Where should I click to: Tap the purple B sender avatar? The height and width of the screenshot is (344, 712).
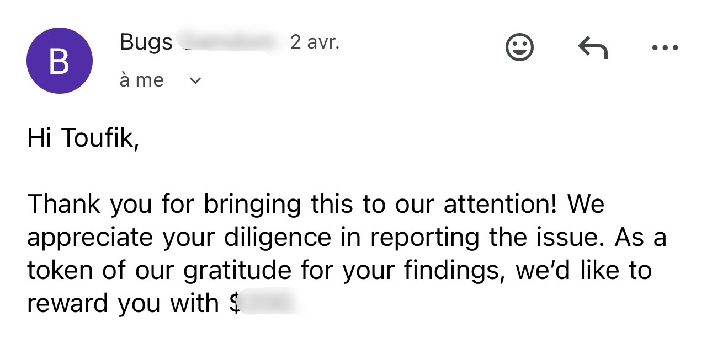coord(59,61)
